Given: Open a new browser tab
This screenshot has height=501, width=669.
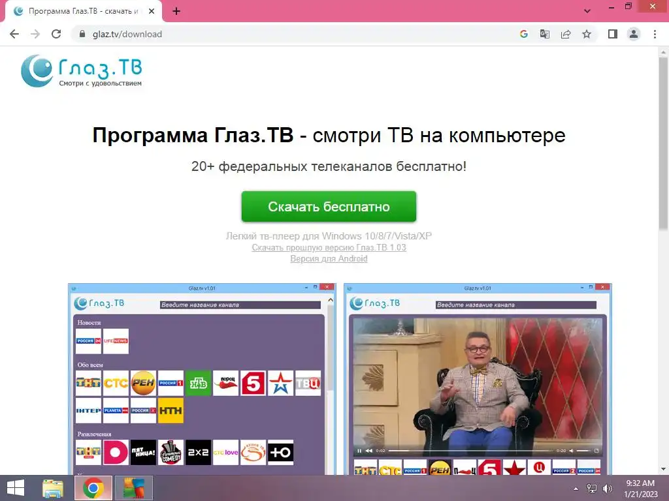Looking at the screenshot, I should 176,12.
